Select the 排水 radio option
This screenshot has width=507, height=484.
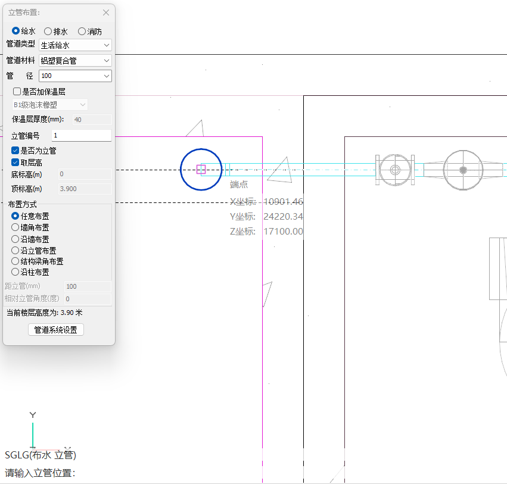[48, 32]
